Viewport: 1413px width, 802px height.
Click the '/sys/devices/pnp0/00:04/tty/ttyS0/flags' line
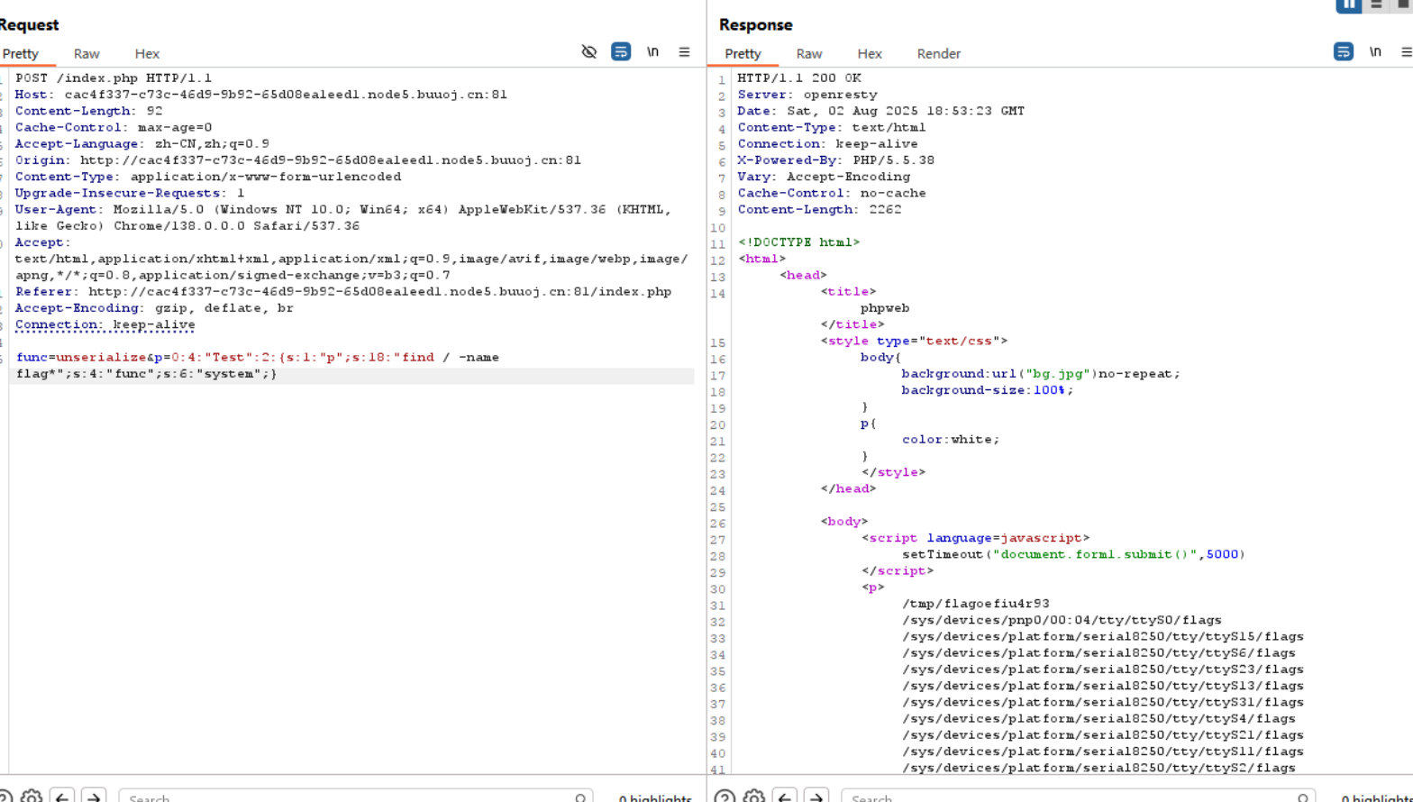(x=1062, y=620)
